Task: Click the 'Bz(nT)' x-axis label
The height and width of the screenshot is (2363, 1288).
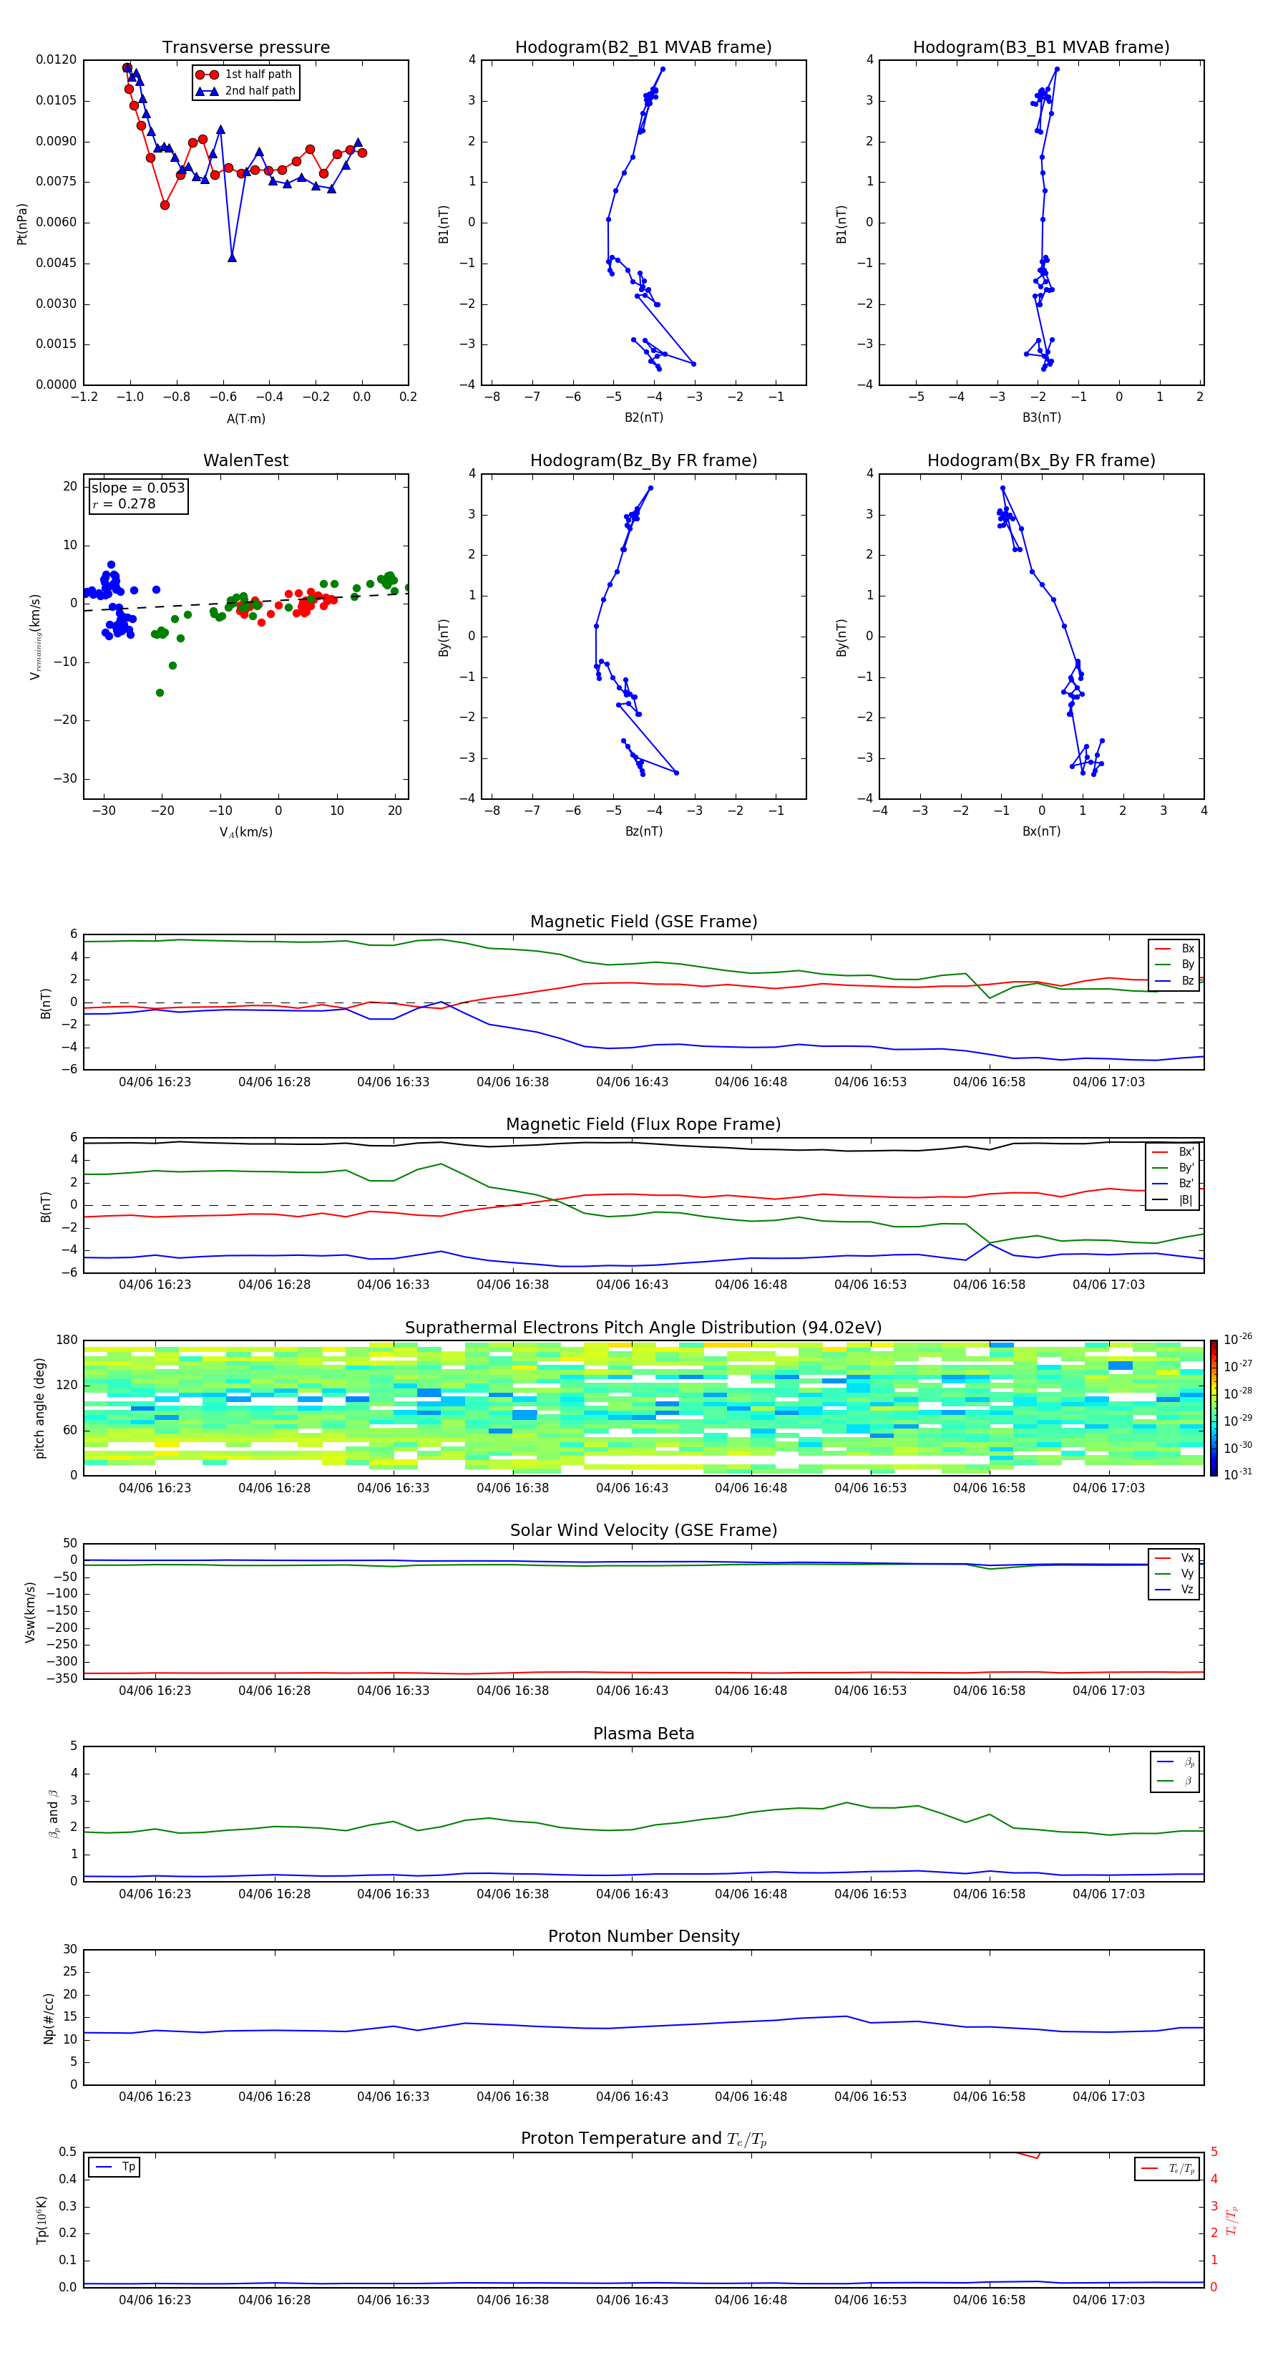Action: (643, 831)
